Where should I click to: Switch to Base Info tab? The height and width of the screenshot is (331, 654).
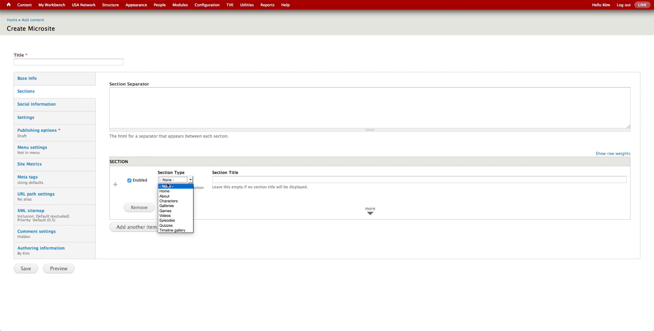[x=27, y=78]
